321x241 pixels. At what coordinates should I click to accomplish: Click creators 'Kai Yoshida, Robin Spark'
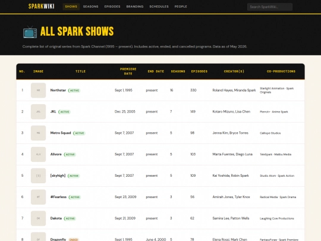pos(231,176)
